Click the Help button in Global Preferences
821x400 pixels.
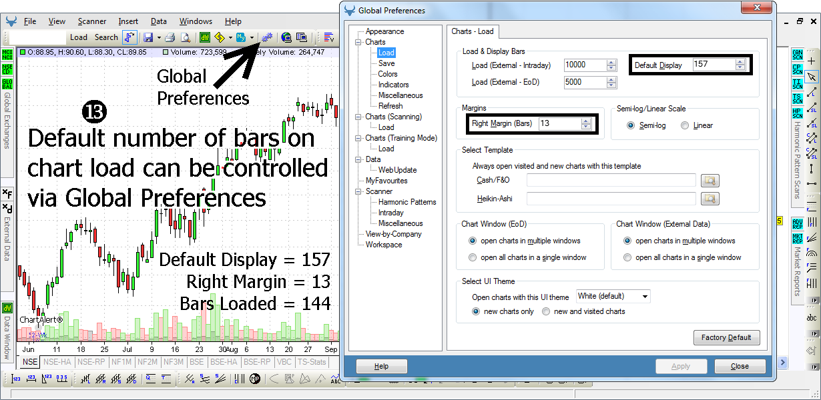point(382,366)
